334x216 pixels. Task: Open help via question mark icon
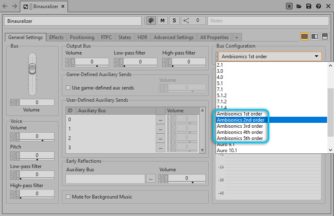[x=318, y=7]
